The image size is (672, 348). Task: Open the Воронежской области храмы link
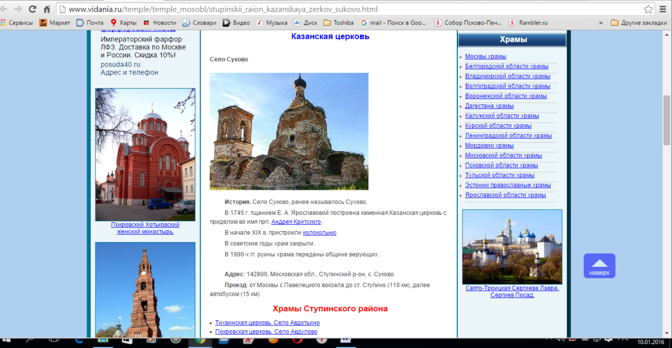point(506,96)
